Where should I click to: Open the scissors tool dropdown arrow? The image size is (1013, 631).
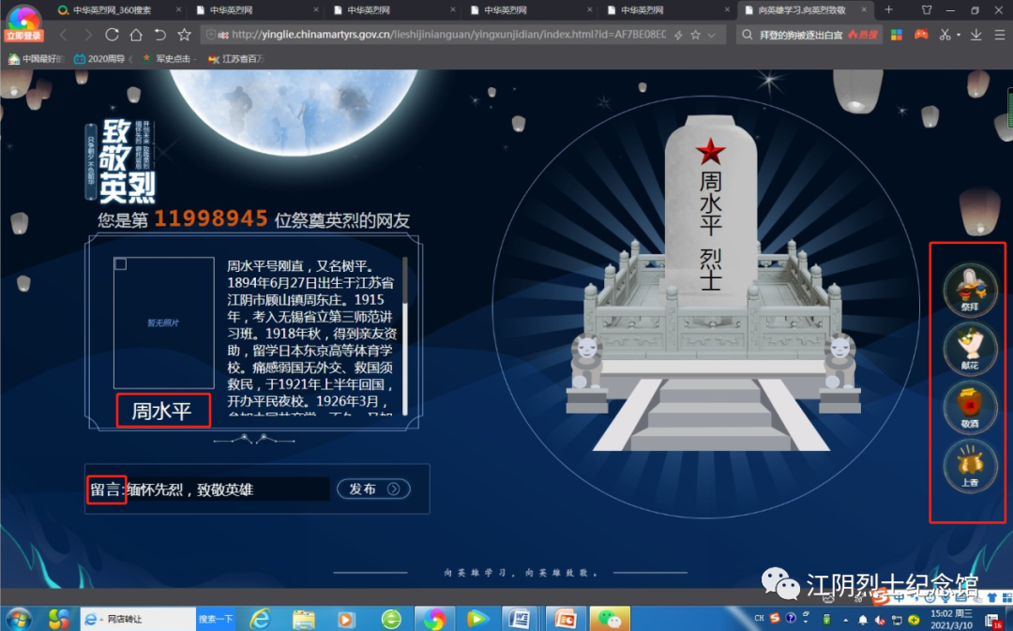pos(958,36)
